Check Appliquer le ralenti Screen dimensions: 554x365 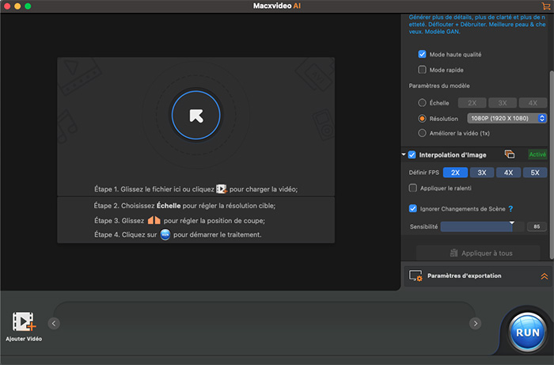coord(412,188)
